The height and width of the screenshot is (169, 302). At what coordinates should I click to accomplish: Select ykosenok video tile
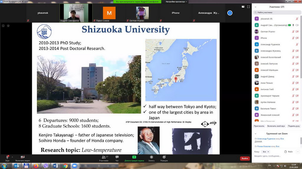point(43,13)
